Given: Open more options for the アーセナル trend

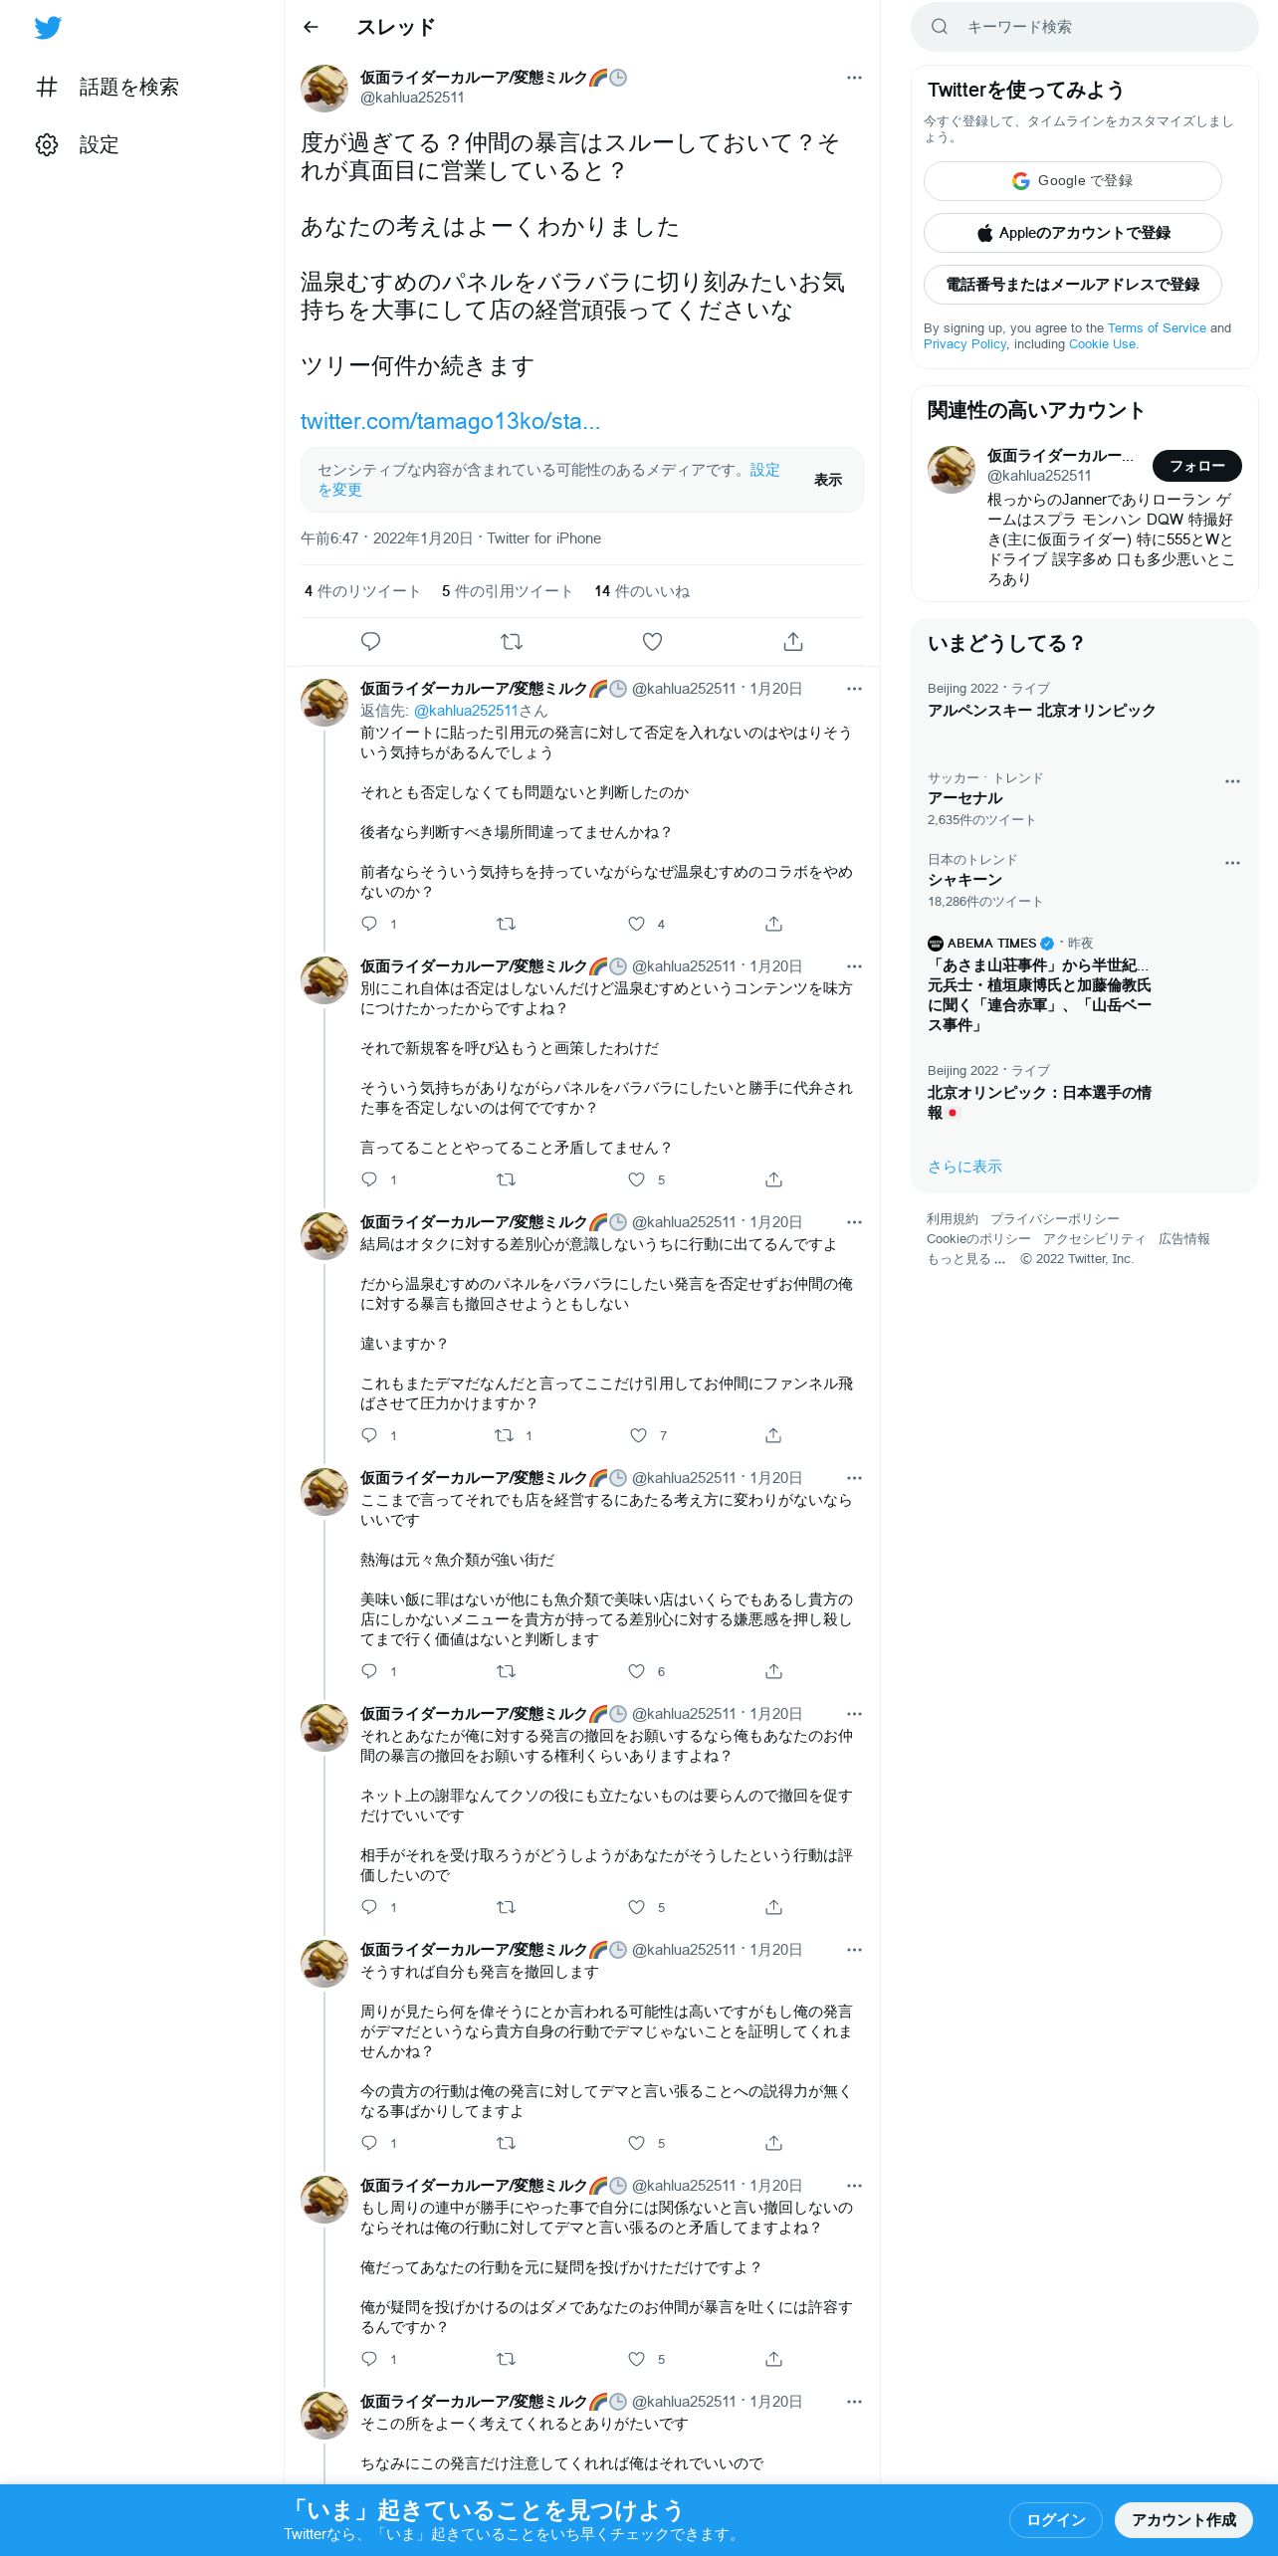Looking at the screenshot, I should tap(1232, 781).
